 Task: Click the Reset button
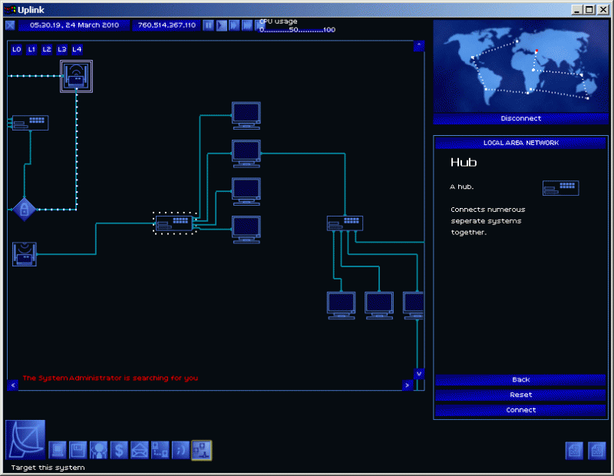(x=521, y=395)
